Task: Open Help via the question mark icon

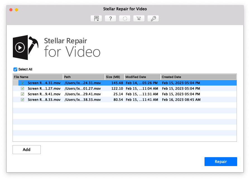Action: click(x=110, y=18)
